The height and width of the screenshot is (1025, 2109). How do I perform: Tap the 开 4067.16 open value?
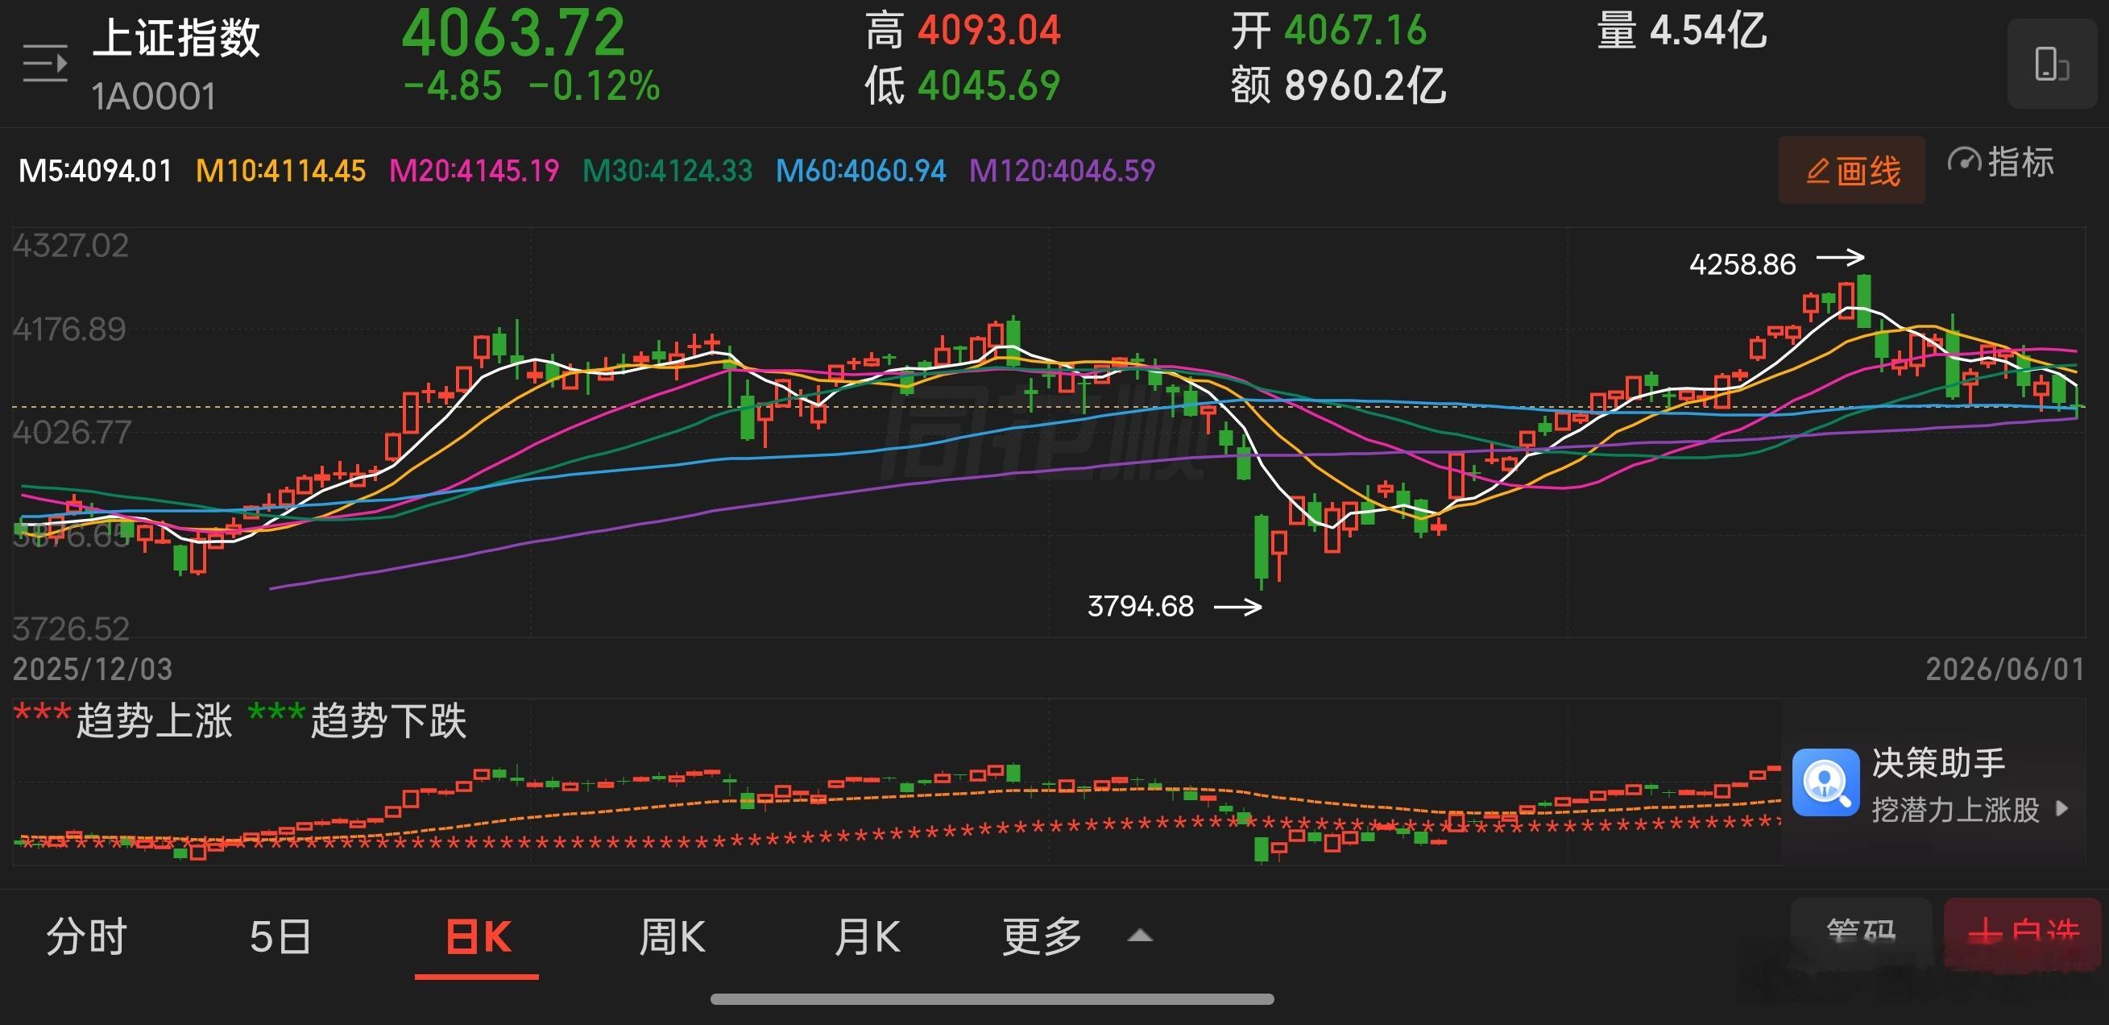point(1328,31)
